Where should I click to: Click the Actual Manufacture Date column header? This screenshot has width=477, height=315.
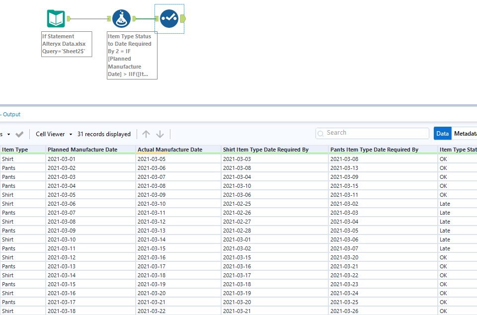[170, 150]
